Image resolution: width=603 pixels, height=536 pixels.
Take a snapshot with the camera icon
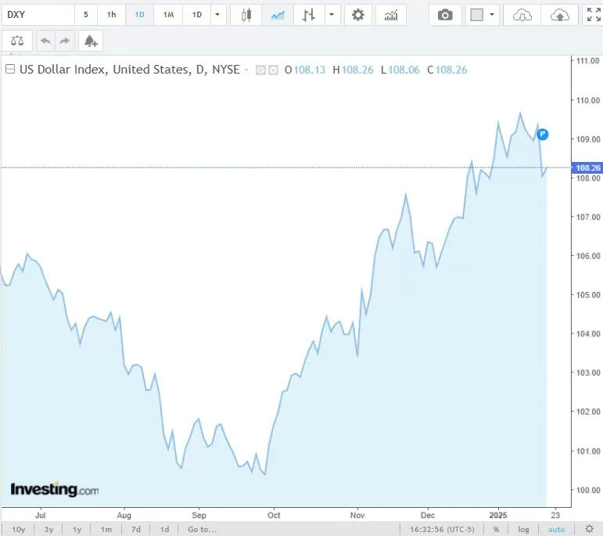pos(445,15)
